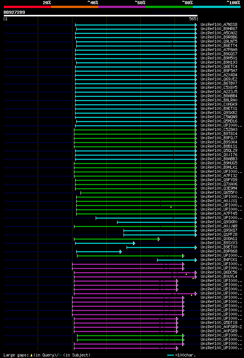
Task: Click the green ~80% identity legend segment
Action: 169,7
